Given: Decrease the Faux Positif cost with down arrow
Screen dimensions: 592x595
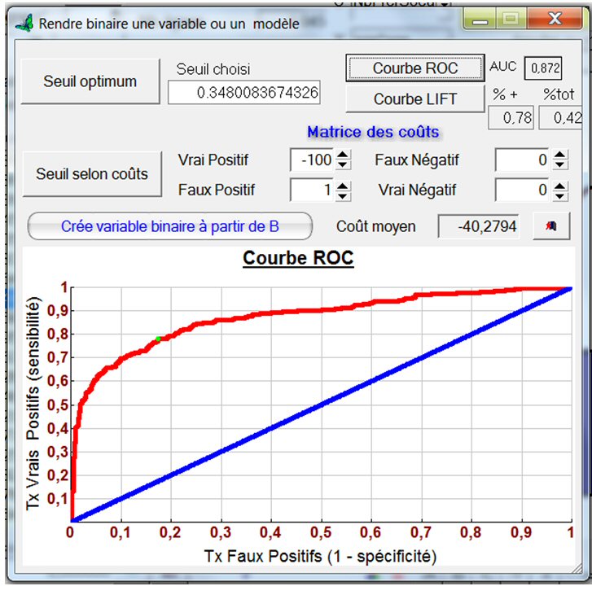Looking at the screenshot, I should [343, 195].
